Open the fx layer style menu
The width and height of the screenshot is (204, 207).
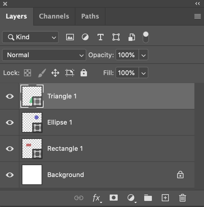[x=97, y=198]
